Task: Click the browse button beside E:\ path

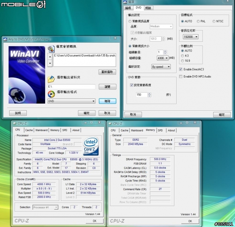Action: (107, 87)
